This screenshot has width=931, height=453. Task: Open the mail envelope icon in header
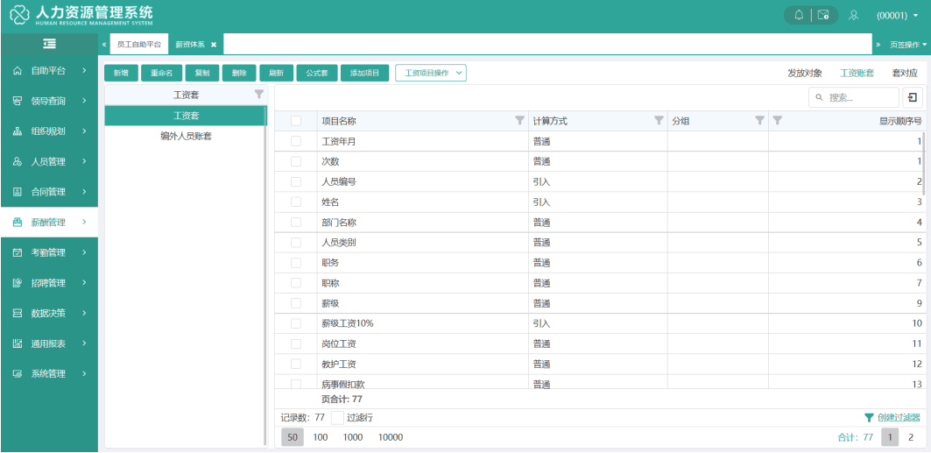click(823, 15)
